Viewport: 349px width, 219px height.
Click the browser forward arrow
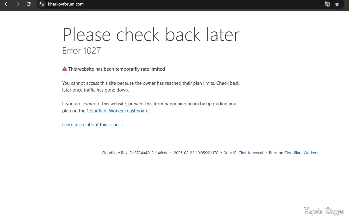click(x=17, y=4)
